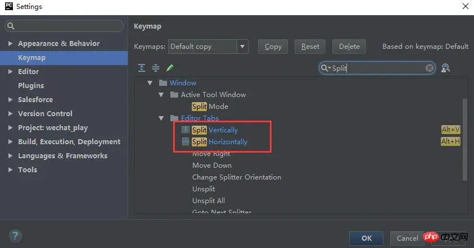
Task: Select the Split Mode action
Action: coord(210,107)
